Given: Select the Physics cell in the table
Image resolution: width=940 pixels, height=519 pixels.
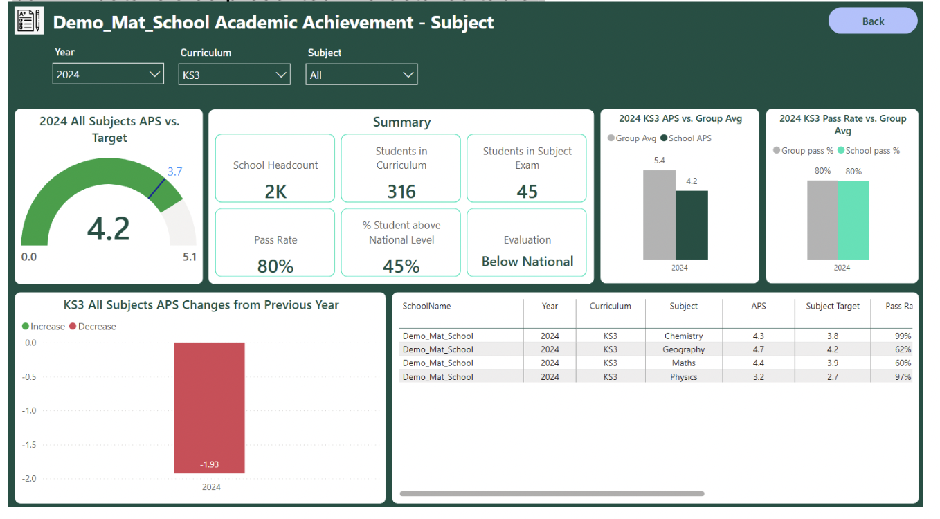Looking at the screenshot, I should coord(684,376).
